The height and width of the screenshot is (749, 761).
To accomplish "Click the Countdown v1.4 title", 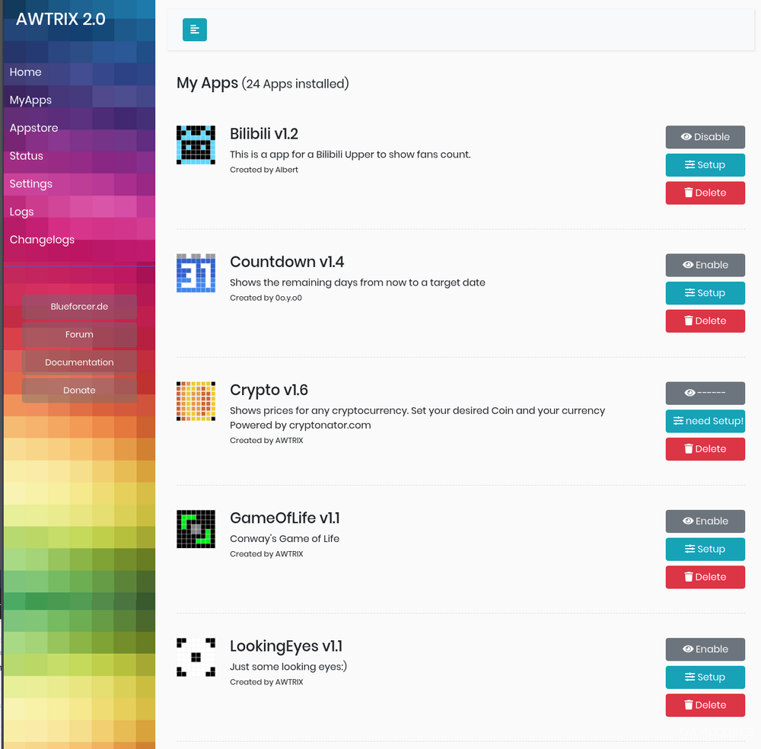I will coord(287,262).
